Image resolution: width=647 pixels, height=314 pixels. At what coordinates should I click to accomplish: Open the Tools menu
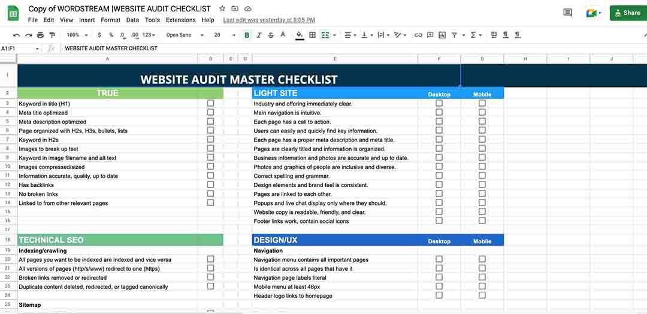pyautogui.click(x=152, y=20)
